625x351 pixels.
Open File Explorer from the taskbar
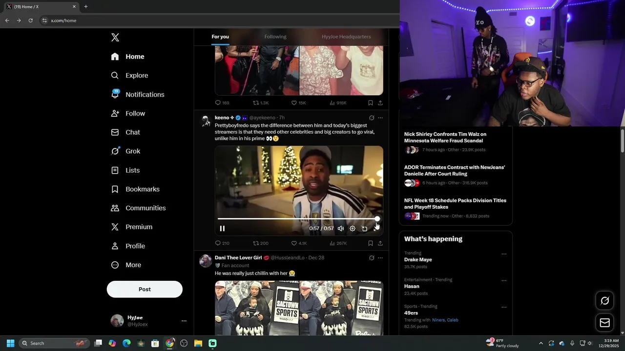coord(198,343)
